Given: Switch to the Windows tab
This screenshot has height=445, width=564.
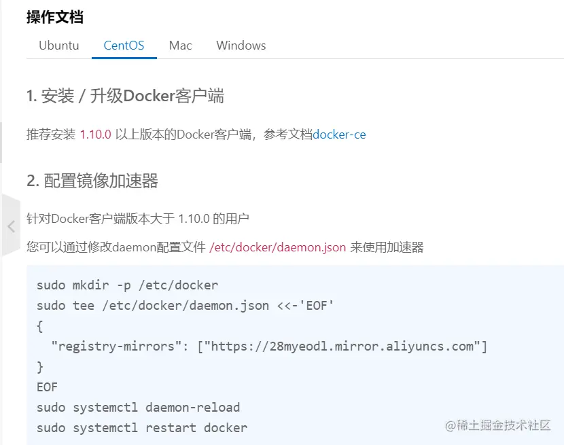Looking at the screenshot, I should 241,46.
